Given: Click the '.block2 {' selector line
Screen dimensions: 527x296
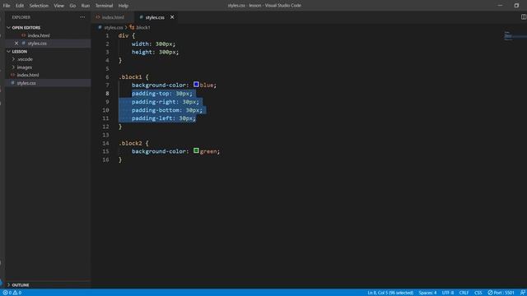Looking at the screenshot, I should tap(133, 143).
